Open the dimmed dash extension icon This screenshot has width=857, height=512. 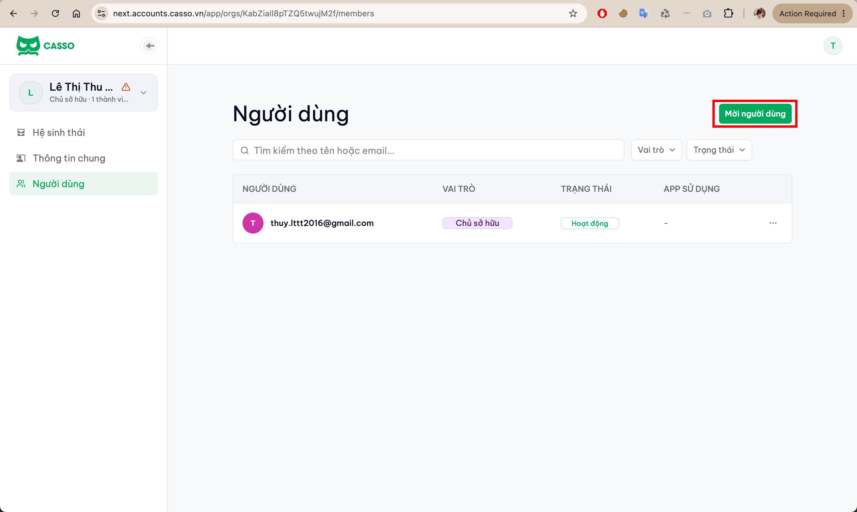(686, 13)
